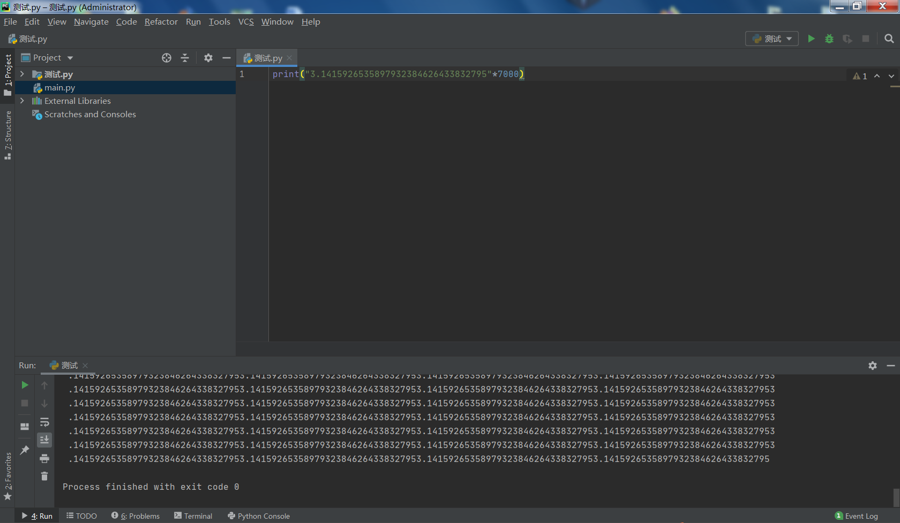Toggle the 4: Run tool window button
Screen dimensions: 900x523
point(37,516)
